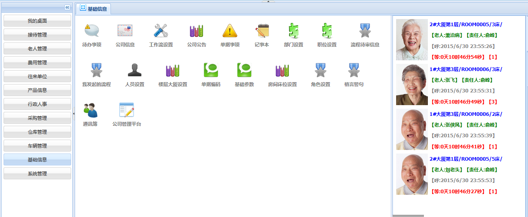Open 仓库管理 in sidebar
The image size is (528, 217).
point(37,132)
